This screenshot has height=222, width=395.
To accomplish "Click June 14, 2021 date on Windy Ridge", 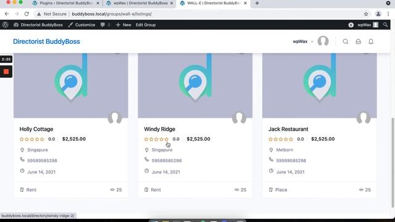I will coord(166,172).
